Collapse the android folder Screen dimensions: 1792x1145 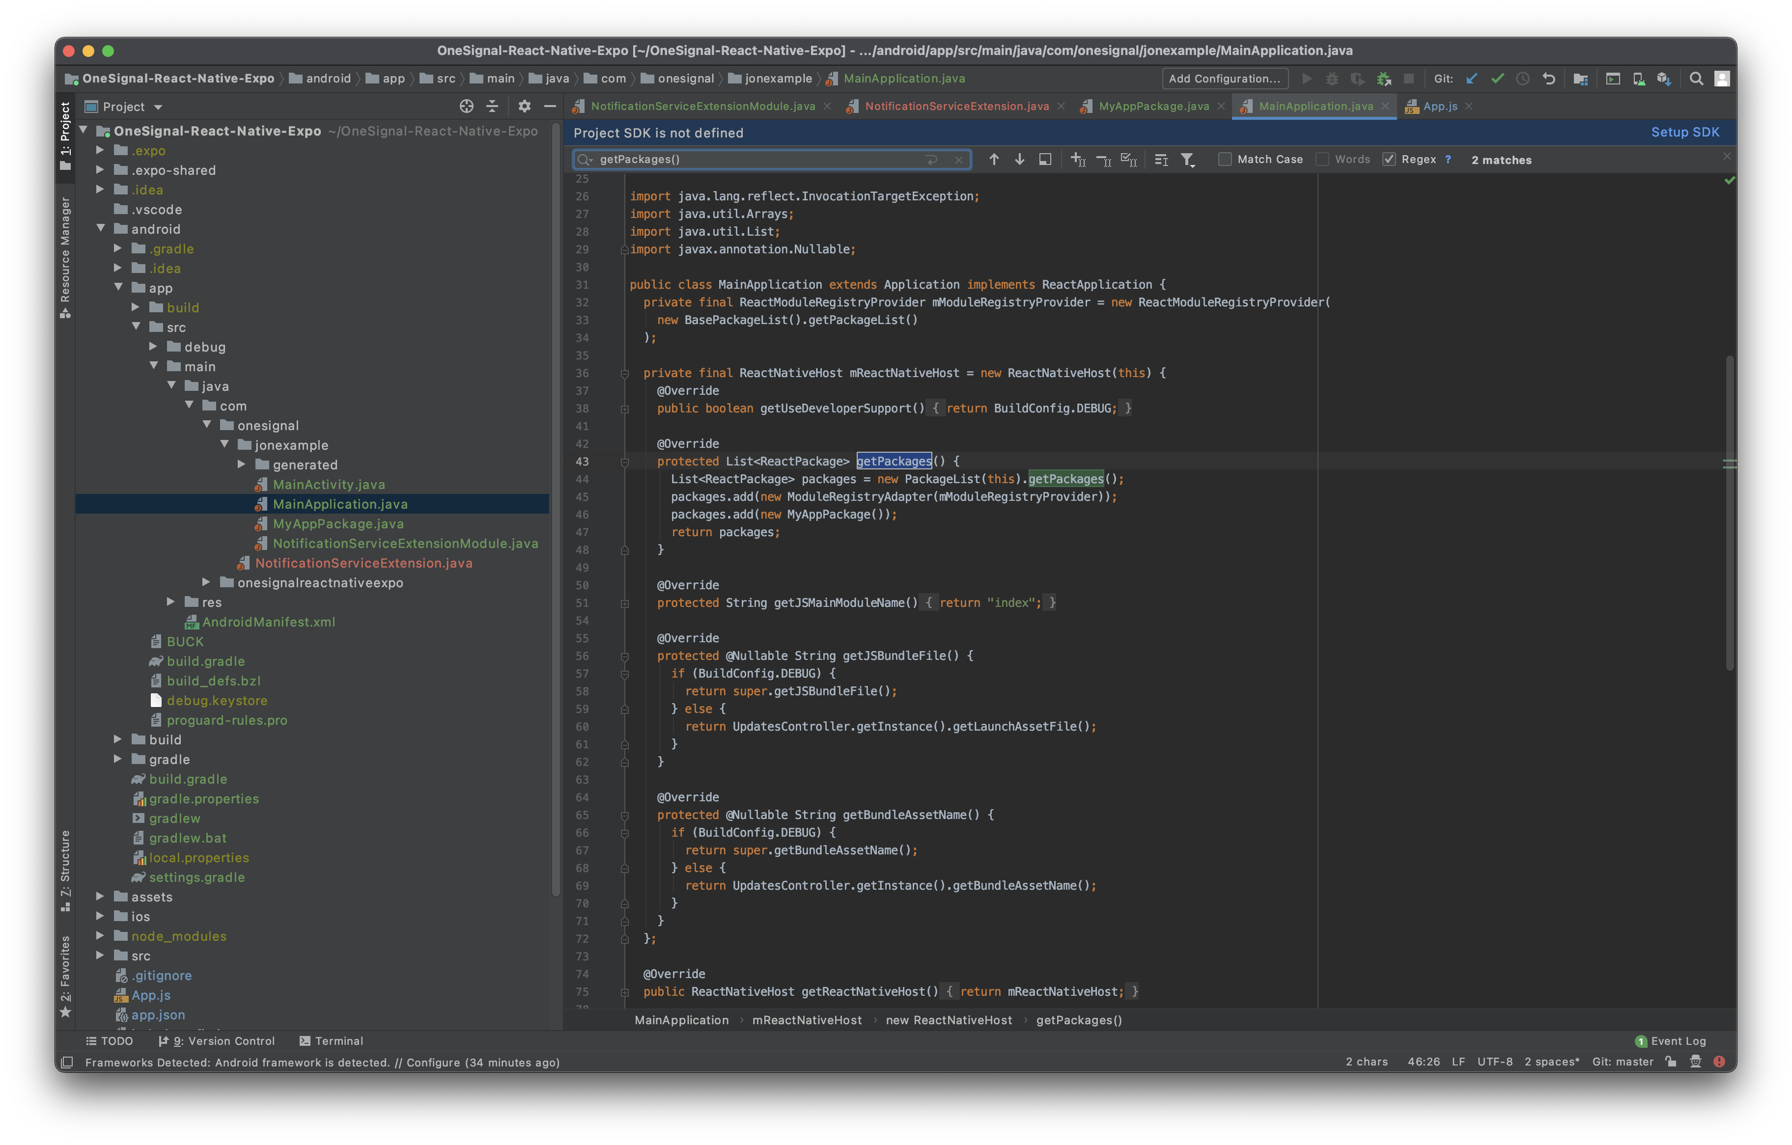pyautogui.click(x=100, y=228)
